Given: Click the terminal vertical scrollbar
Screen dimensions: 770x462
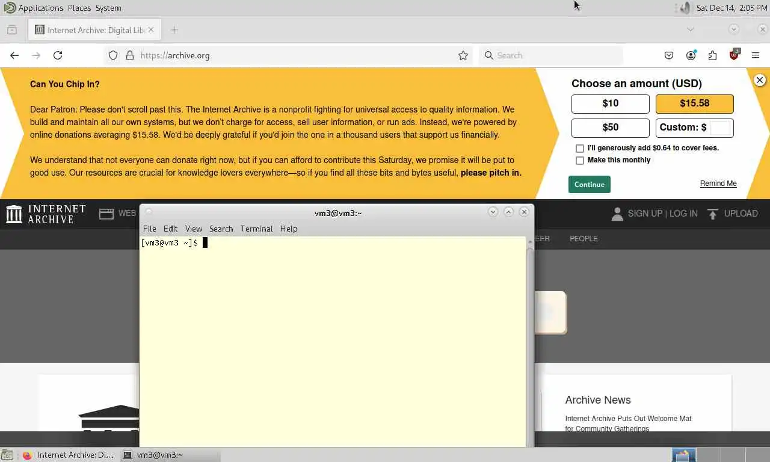Looking at the screenshot, I should tap(530, 343).
